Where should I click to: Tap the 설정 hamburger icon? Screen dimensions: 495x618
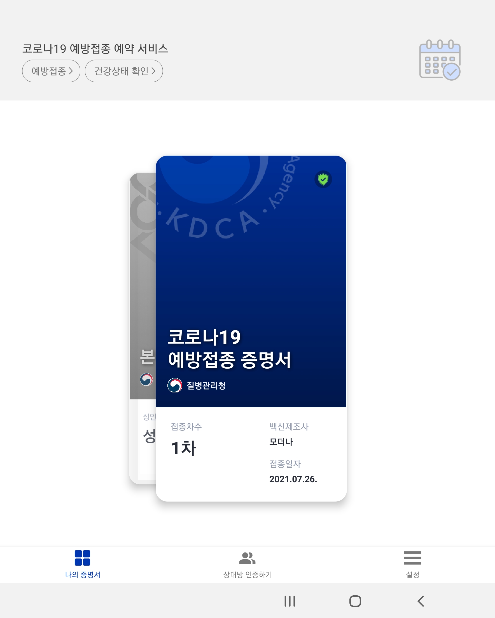412,558
